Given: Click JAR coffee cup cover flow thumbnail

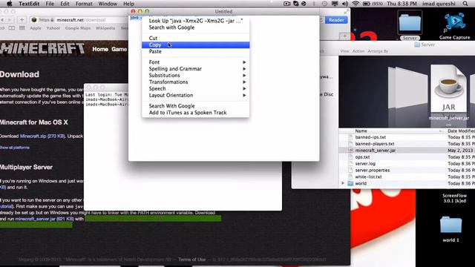Looking at the screenshot, I should (x=448, y=89).
